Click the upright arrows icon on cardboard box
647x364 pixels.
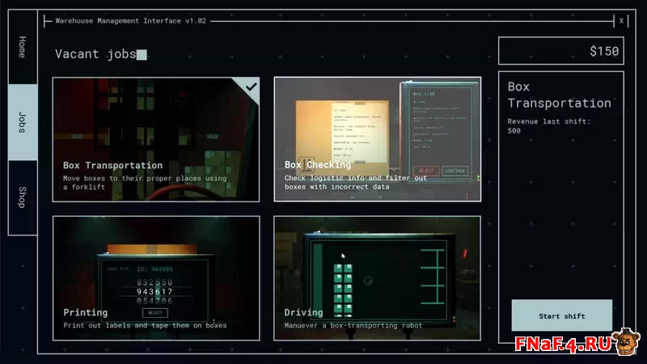point(306,161)
